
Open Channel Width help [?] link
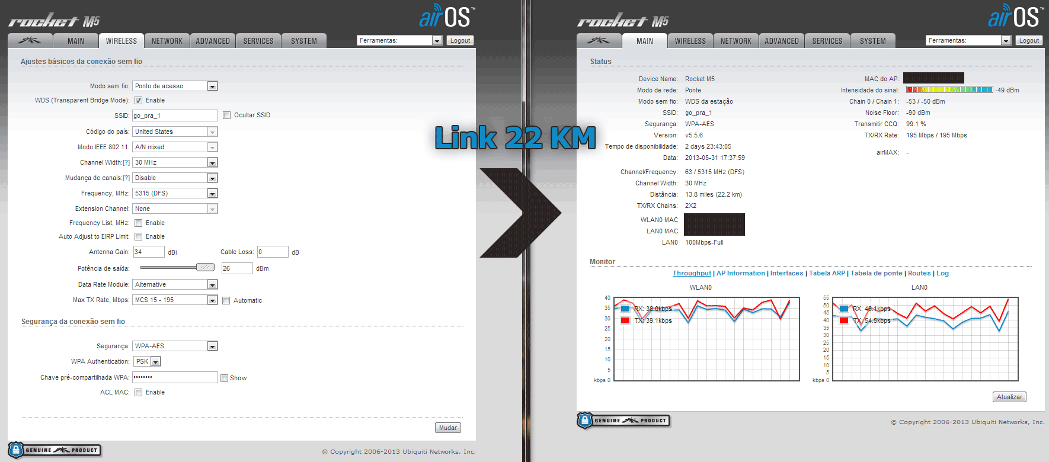126,162
